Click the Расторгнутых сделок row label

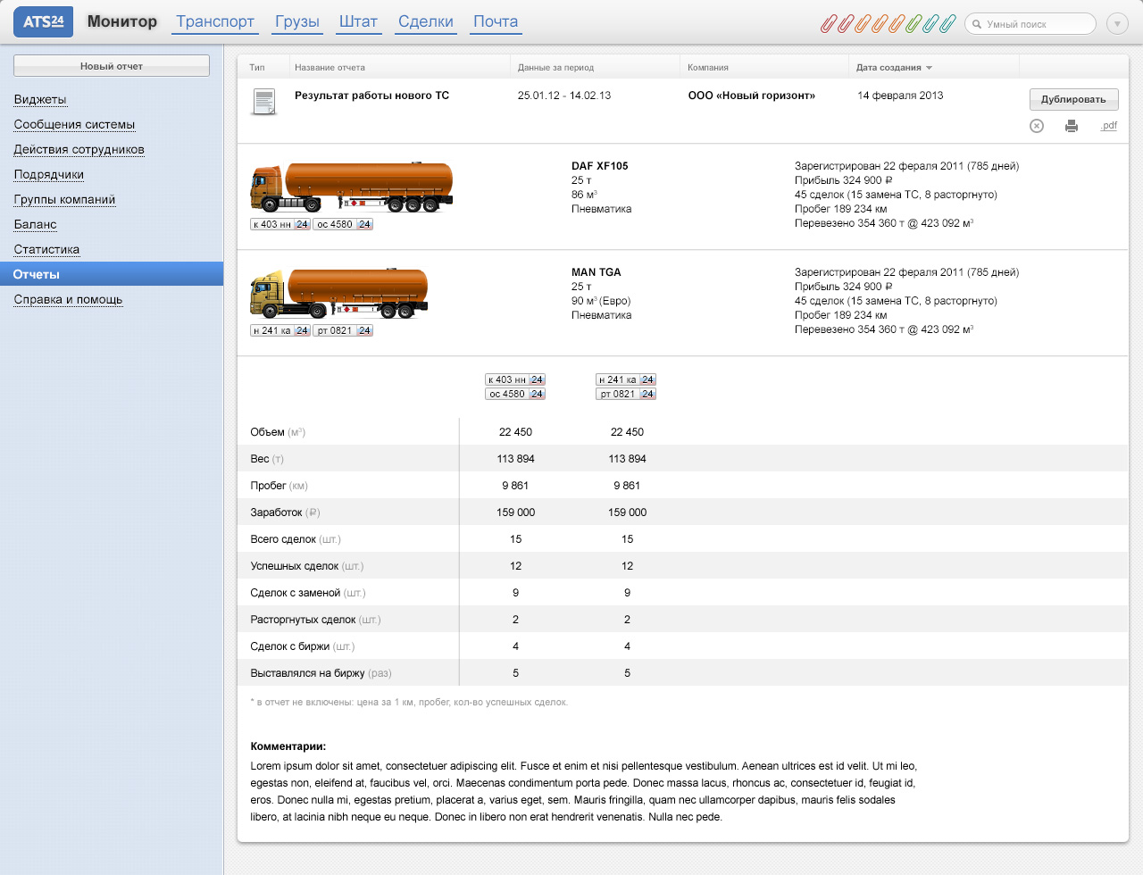pos(315,620)
